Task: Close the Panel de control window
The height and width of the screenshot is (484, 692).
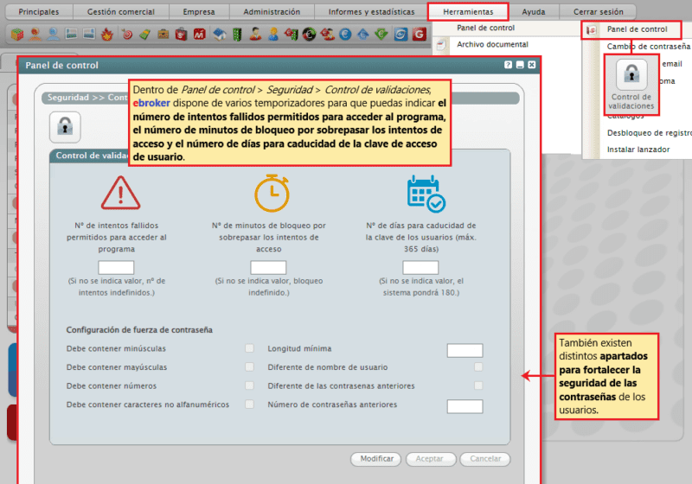Action: click(532, 65)
